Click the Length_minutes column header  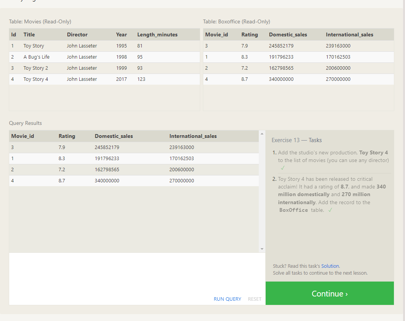point(157,34)
